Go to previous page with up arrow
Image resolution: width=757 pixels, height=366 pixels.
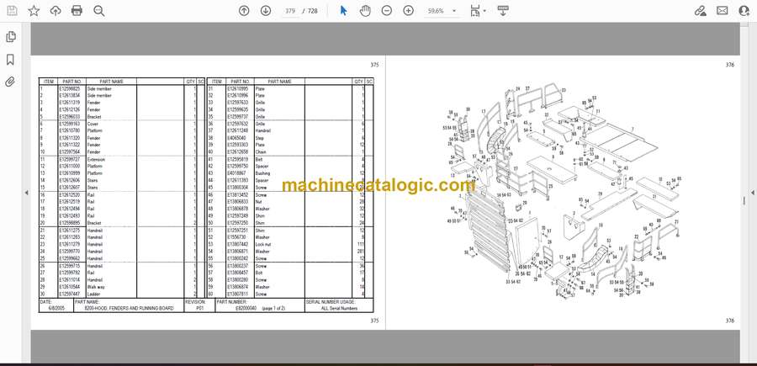244,11
